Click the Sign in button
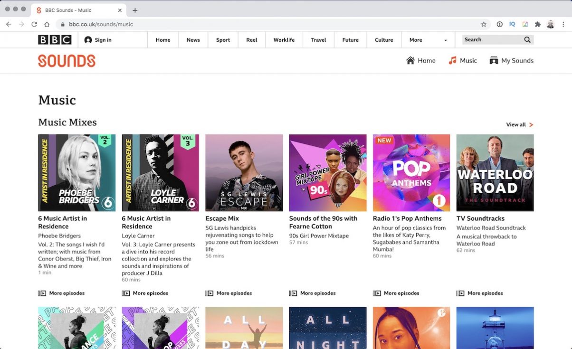 [x=98, y=40]
